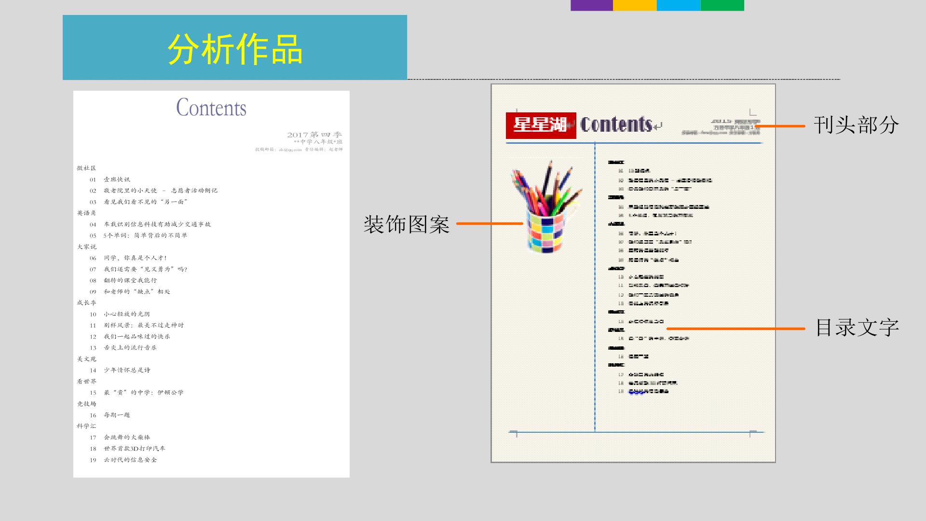Click the red 星星湖 logo box
The width and height of the screenshot is (926, 521).
(541, 125)
